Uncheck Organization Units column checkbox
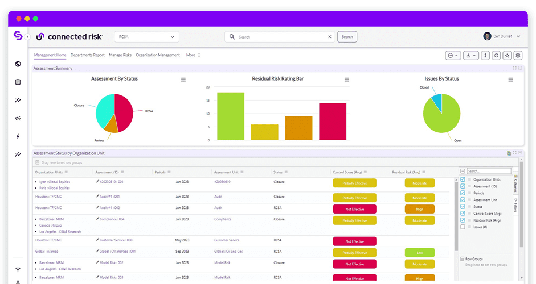Screen dimensions: 536x284 (463, 179)
